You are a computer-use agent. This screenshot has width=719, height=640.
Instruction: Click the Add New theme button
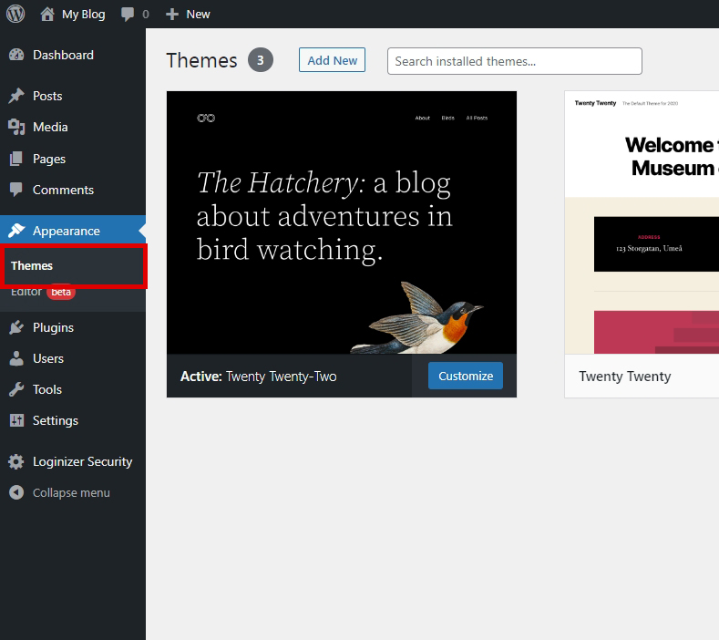(332, 60)
